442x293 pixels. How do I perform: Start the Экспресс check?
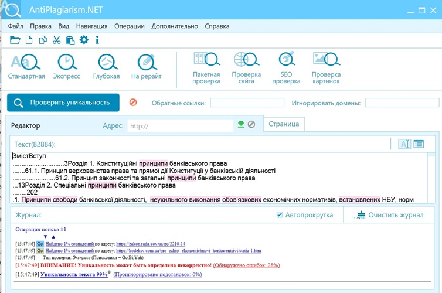67,66
